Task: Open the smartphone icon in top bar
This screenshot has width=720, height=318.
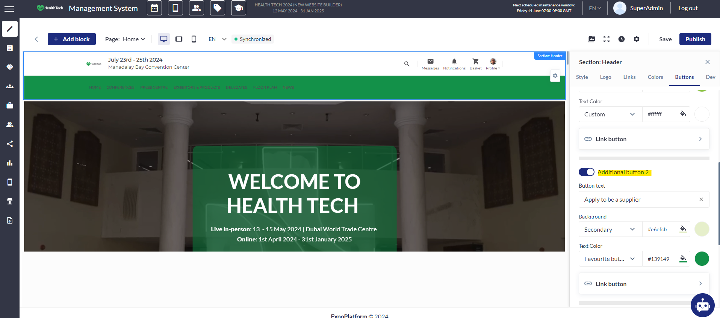Action: coord(175,8)
